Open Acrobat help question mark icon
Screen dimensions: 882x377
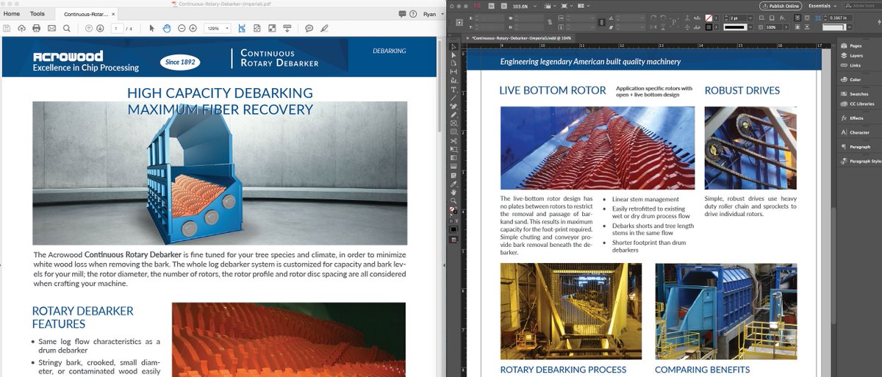413,14
